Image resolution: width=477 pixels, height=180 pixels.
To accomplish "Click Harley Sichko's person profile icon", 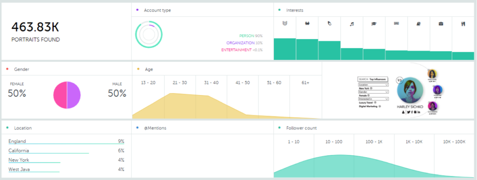I will pos(403,112).
